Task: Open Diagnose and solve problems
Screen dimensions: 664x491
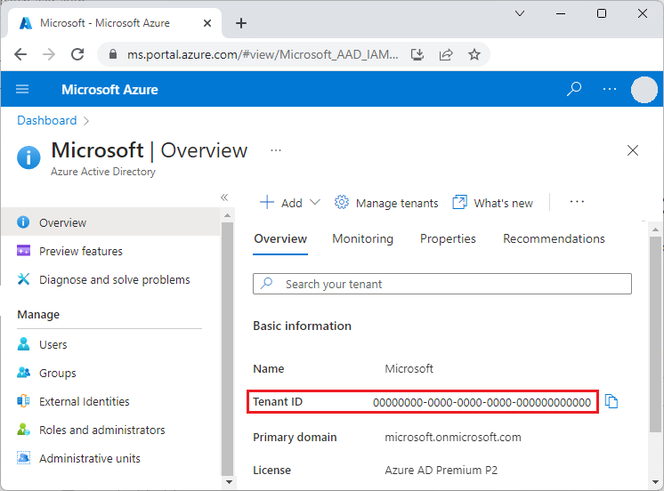Action: tap(114, 279)
